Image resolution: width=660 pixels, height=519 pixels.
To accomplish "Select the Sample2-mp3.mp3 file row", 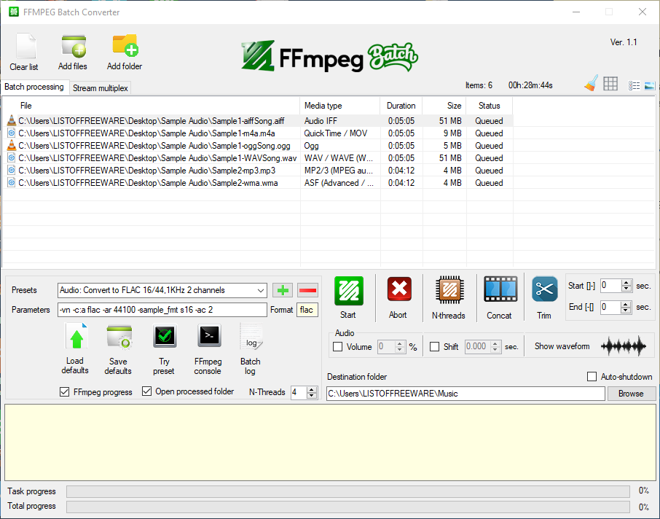I will [258, 171].
